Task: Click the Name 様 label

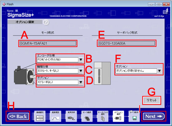Action: point(12,11)
